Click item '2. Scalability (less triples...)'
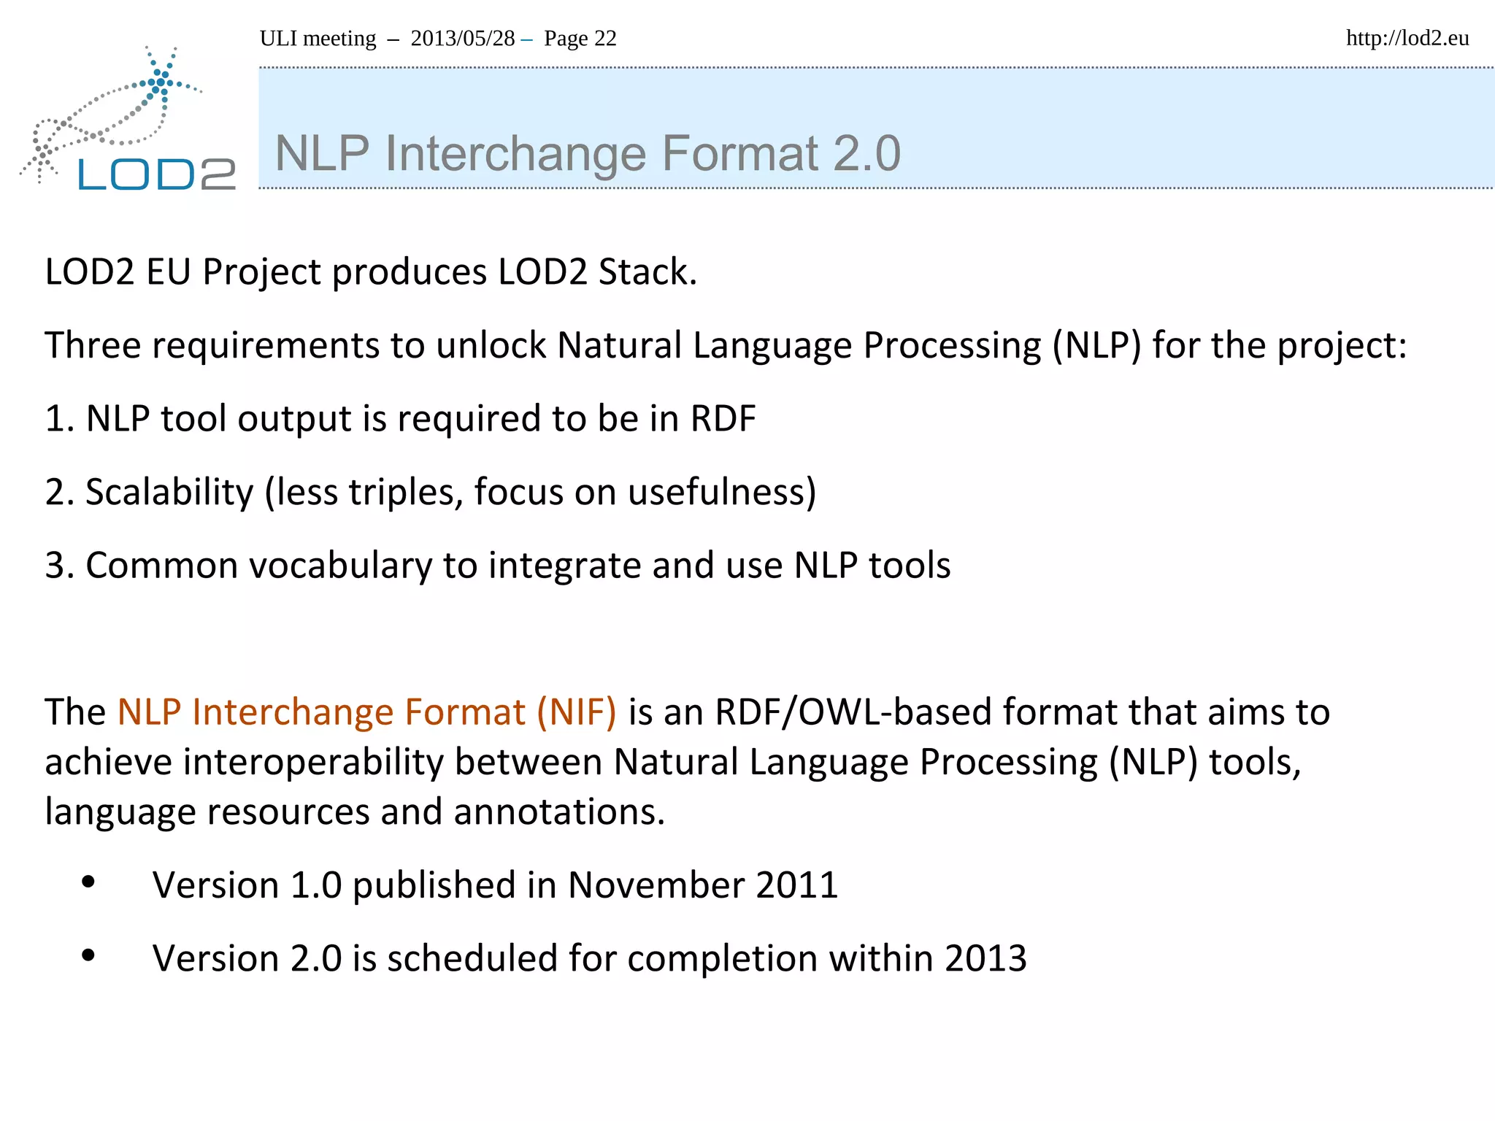The width and height of the screenshot is (1495, 1121). [431, 492]
